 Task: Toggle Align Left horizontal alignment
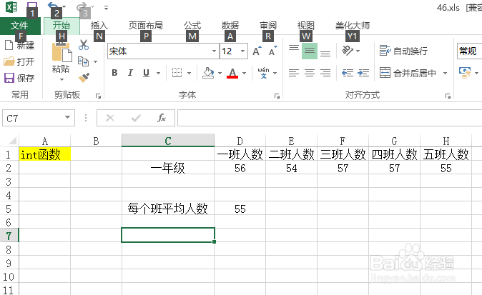[294, 73]
